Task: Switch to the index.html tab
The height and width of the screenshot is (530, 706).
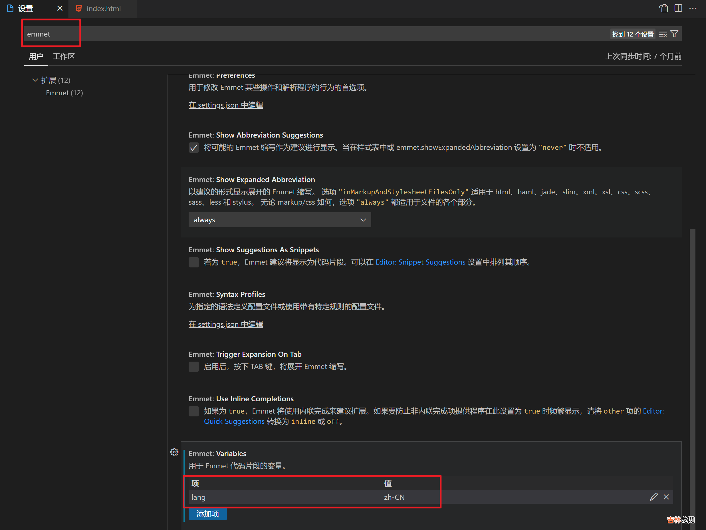Action: pyautogui.click(x=103, y=9)
